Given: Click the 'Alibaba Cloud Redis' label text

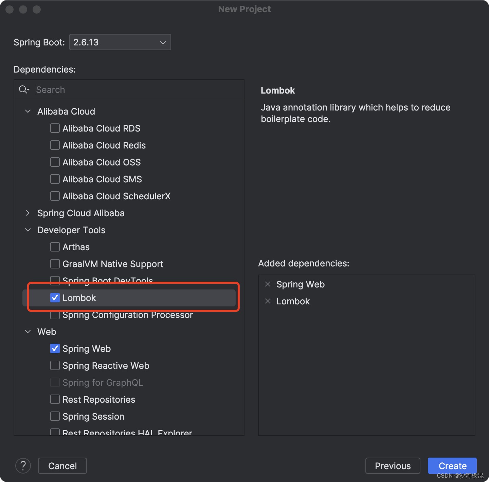Looking at the screenshot, I should pyautogui.click(x=104, y=145).
